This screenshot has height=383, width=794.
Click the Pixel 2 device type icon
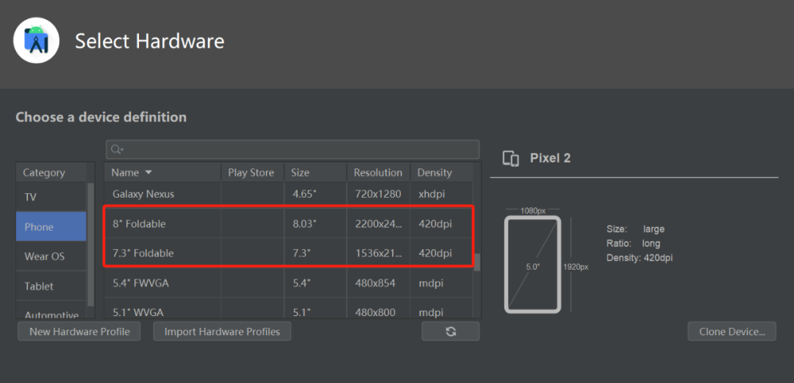[x=510, y=158]
